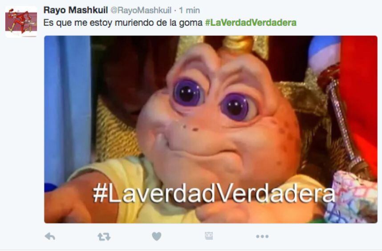The width and height of the screenshot is (382, 251).
Task: Open the Rayo Mashkuil display name link
Action: click(x=76, y=10)
